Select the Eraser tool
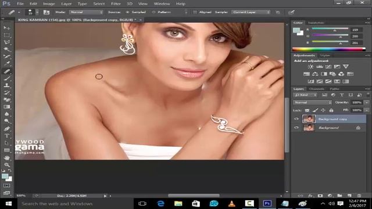The height and width of the screenshot is (209, 372). pos(7,99)
